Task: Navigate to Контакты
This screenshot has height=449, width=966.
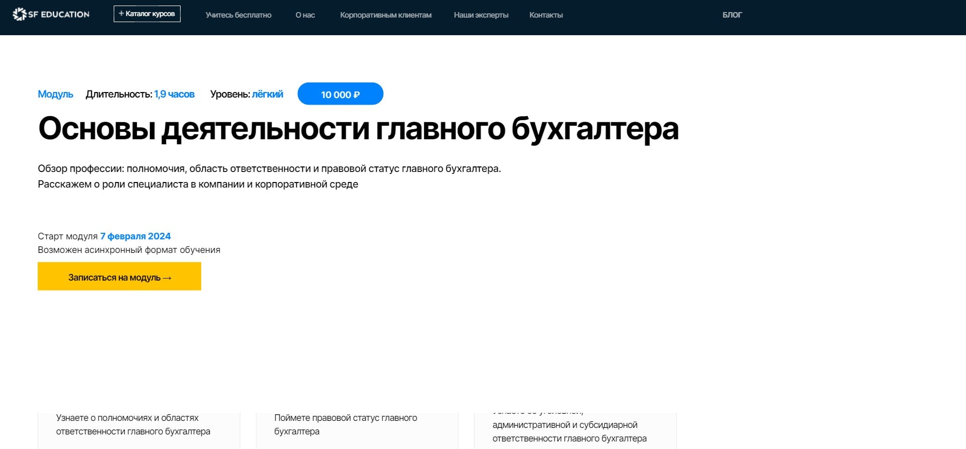Action: coord(545,15)
